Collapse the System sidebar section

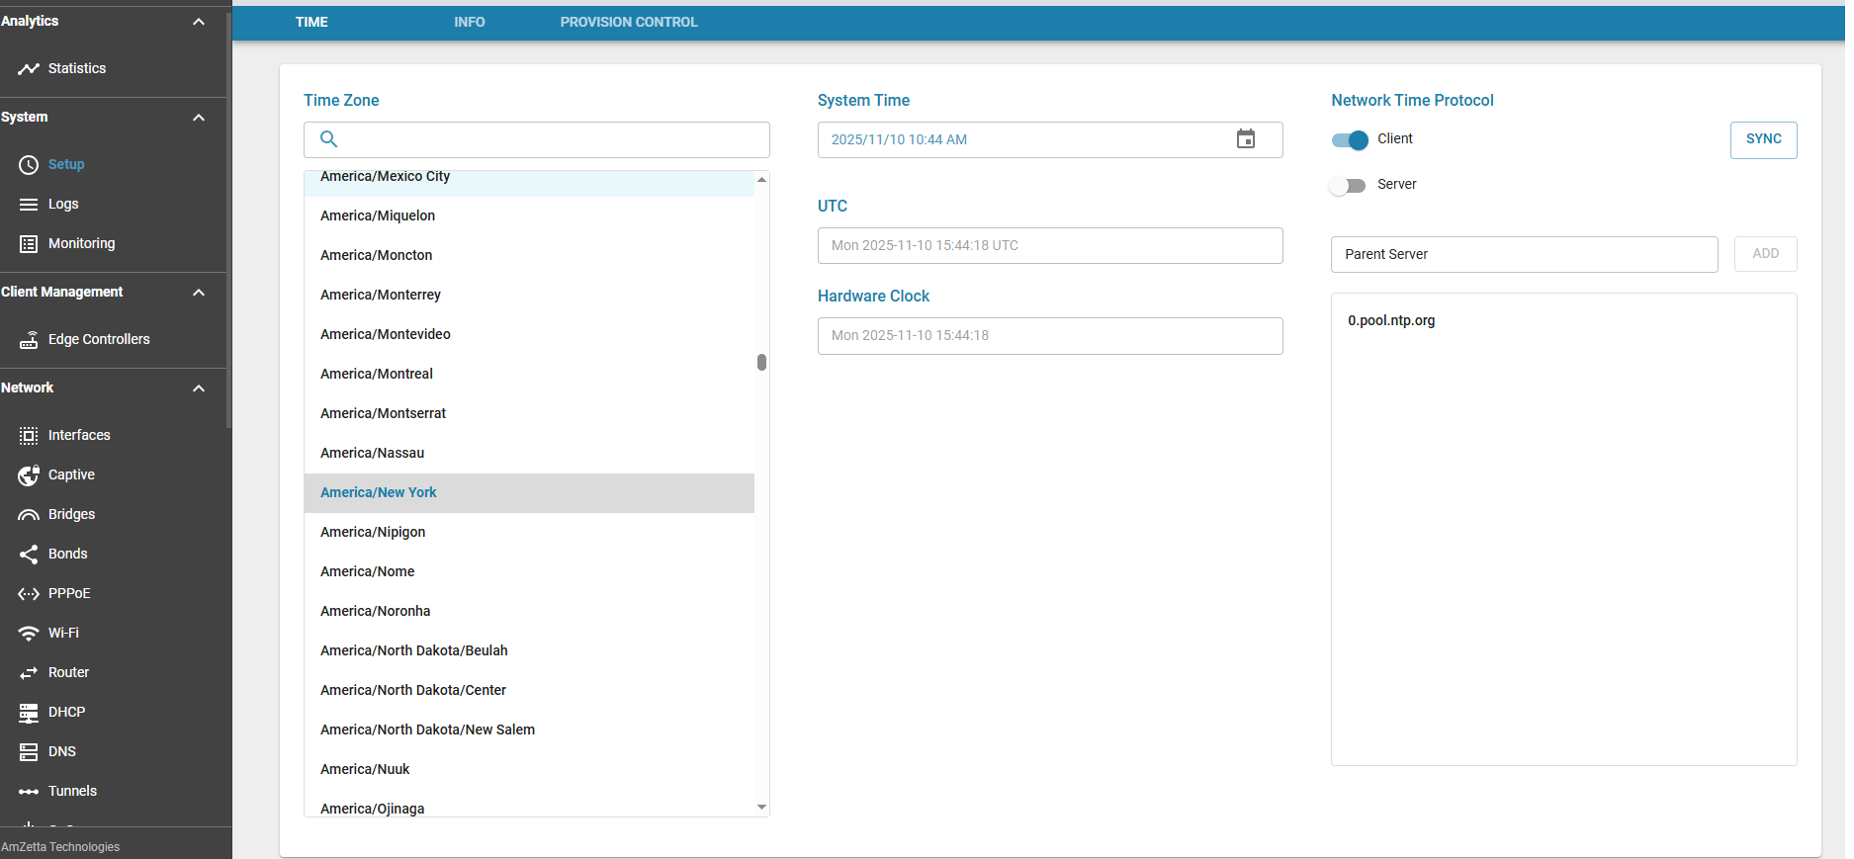(199, 118)
